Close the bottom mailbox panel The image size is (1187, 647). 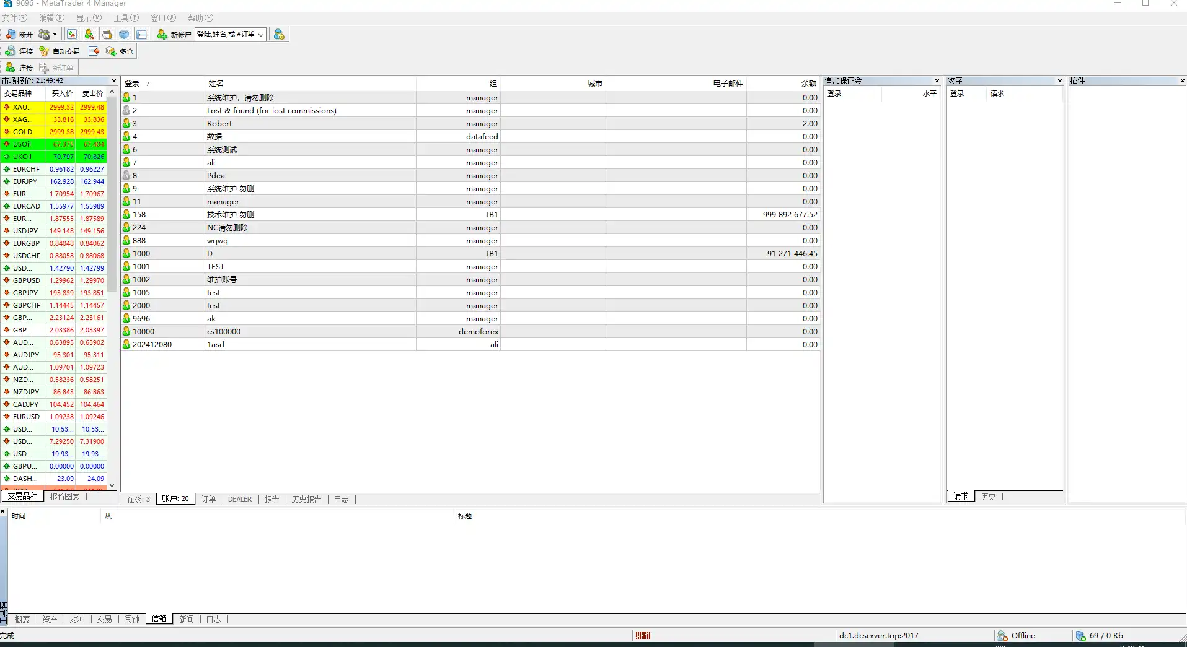pyautogui.click(x=3, y=511)
